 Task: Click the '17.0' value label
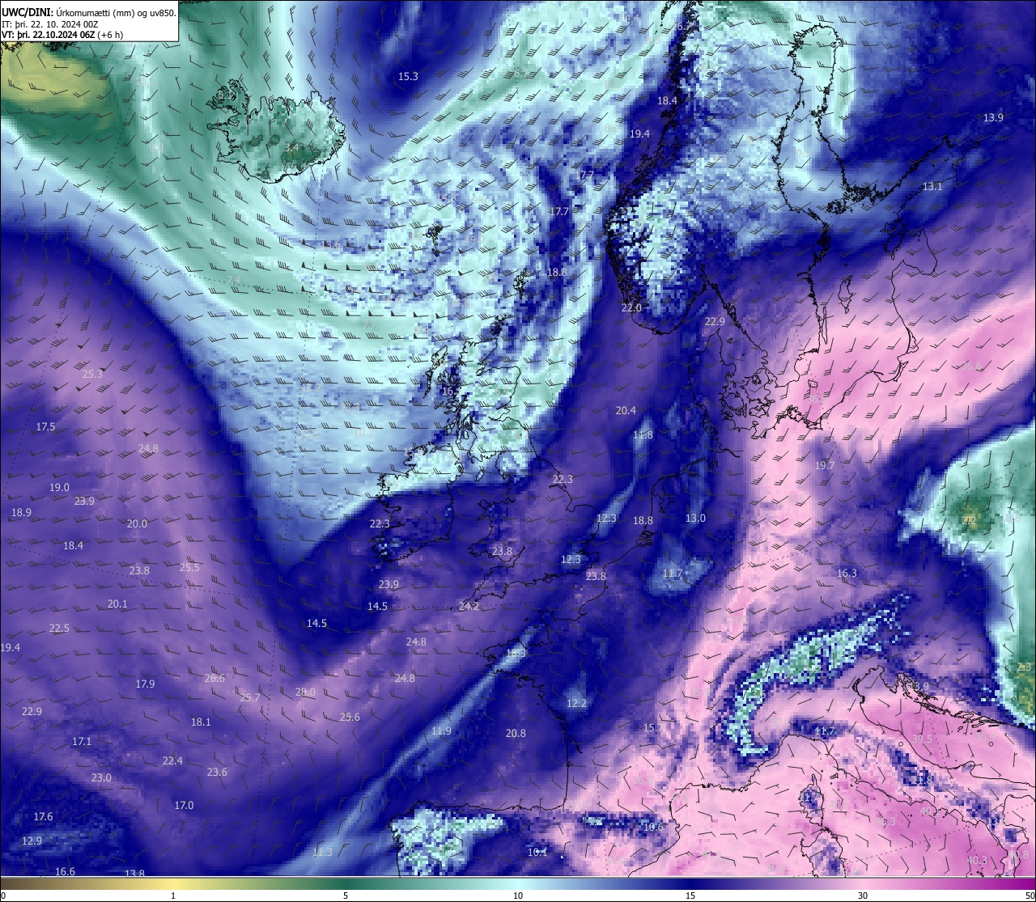184,806
